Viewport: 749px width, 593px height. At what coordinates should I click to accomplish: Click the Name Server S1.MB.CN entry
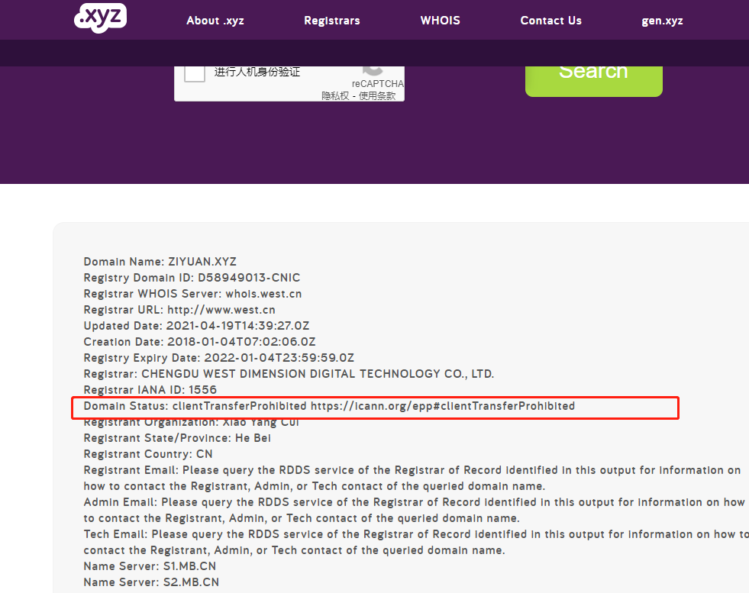click(151, 566)
